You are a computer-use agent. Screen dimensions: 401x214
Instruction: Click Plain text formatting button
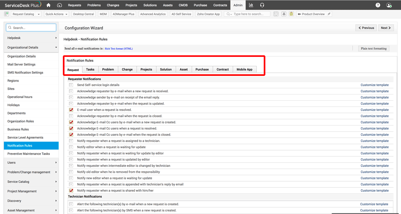click(374, 48)
